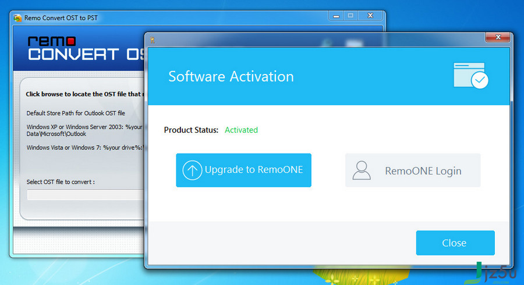
Task: Click the red X on activation dialog title bar
Action: coord(498,37)
